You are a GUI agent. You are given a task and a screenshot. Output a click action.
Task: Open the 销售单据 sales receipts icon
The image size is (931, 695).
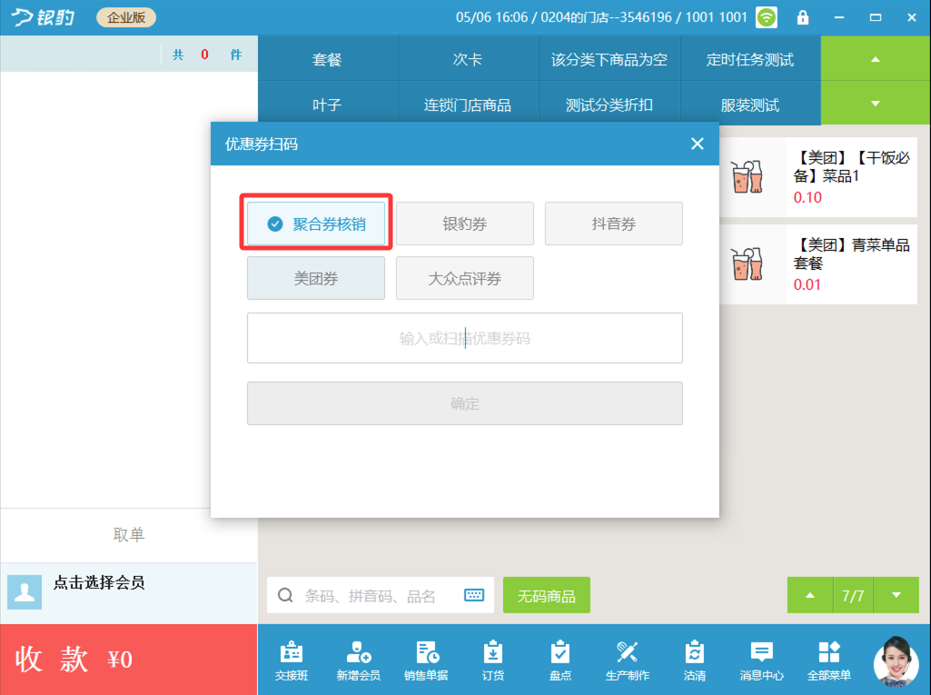coord(426,660)
